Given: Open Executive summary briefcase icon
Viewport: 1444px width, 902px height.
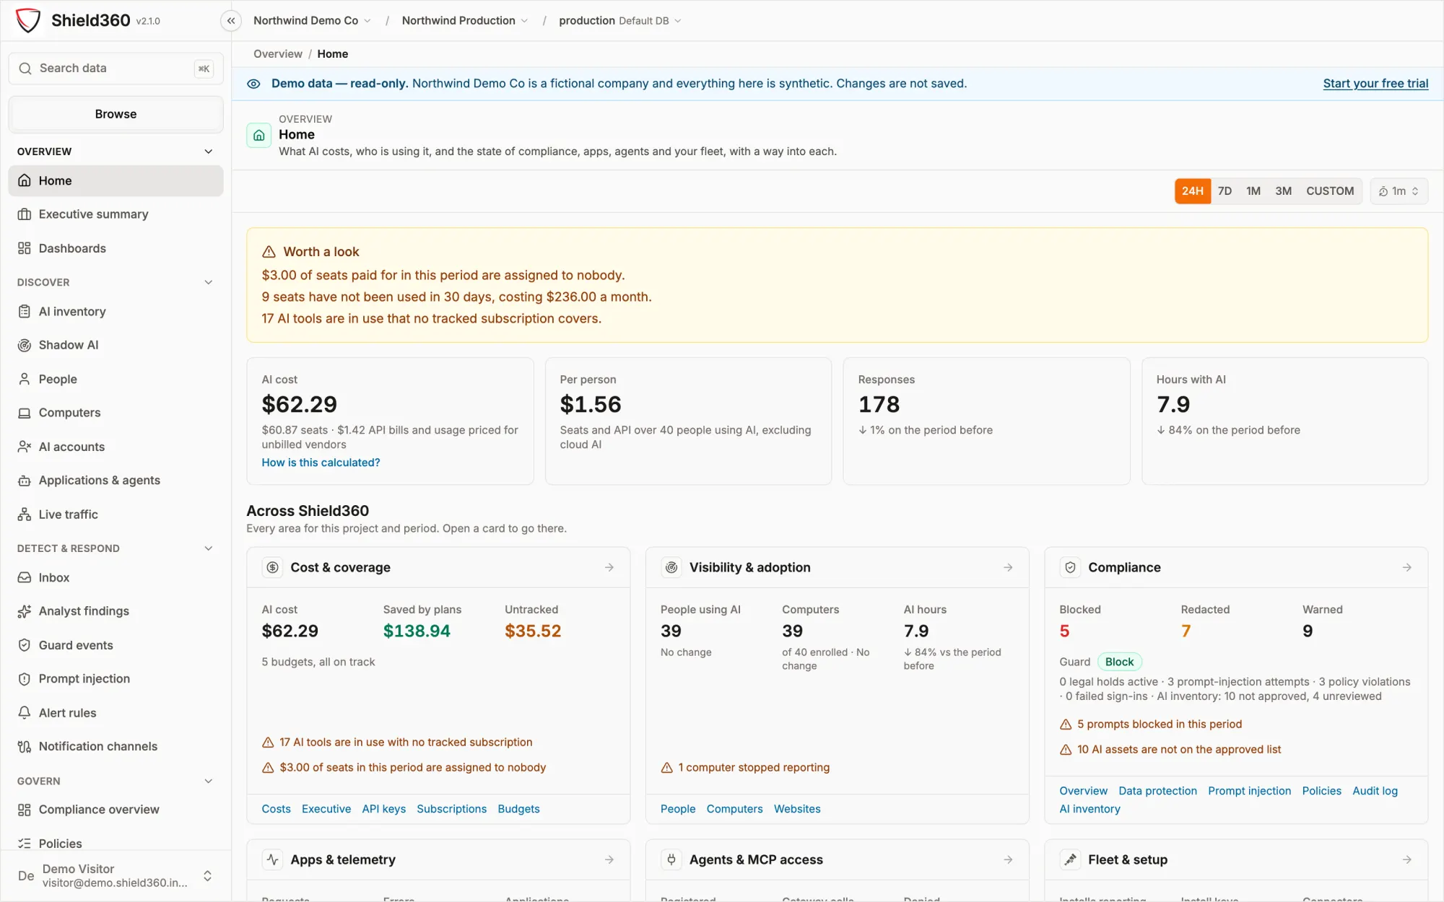Looking at the screenshot, I should (25, 214).
